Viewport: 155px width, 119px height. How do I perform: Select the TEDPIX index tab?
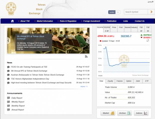click(100, 29)
